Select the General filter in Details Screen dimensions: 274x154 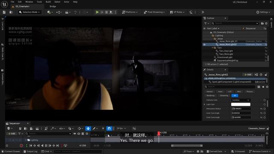(x=209, y=92)
